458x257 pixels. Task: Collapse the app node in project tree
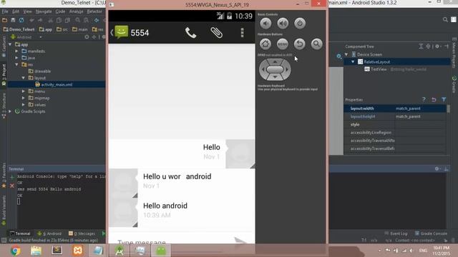coord(10,44)
